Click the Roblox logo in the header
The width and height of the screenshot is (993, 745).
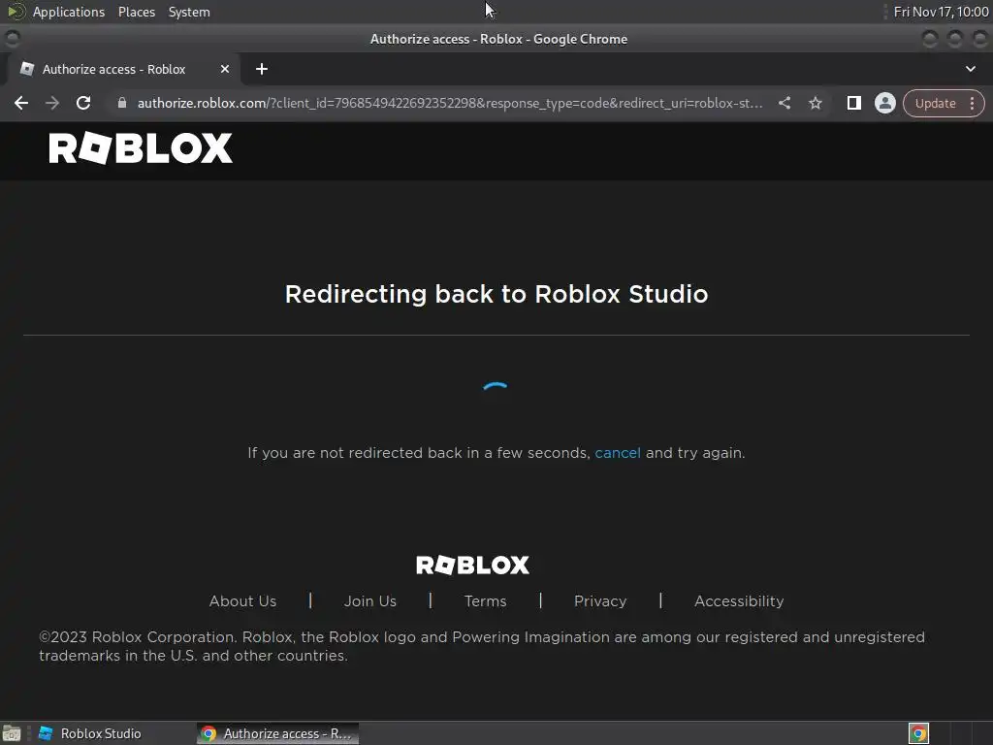[x=141, y=148]
